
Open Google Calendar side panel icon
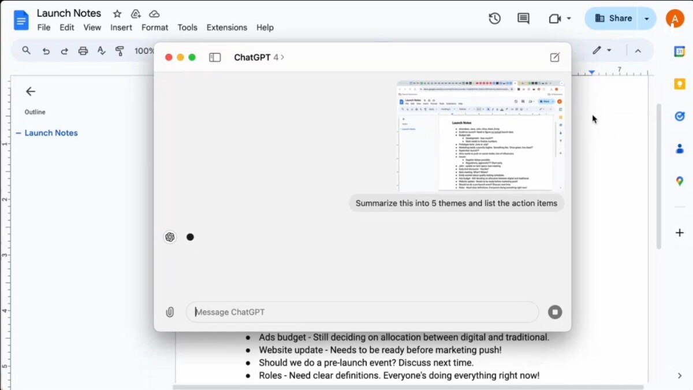point(679,51)
